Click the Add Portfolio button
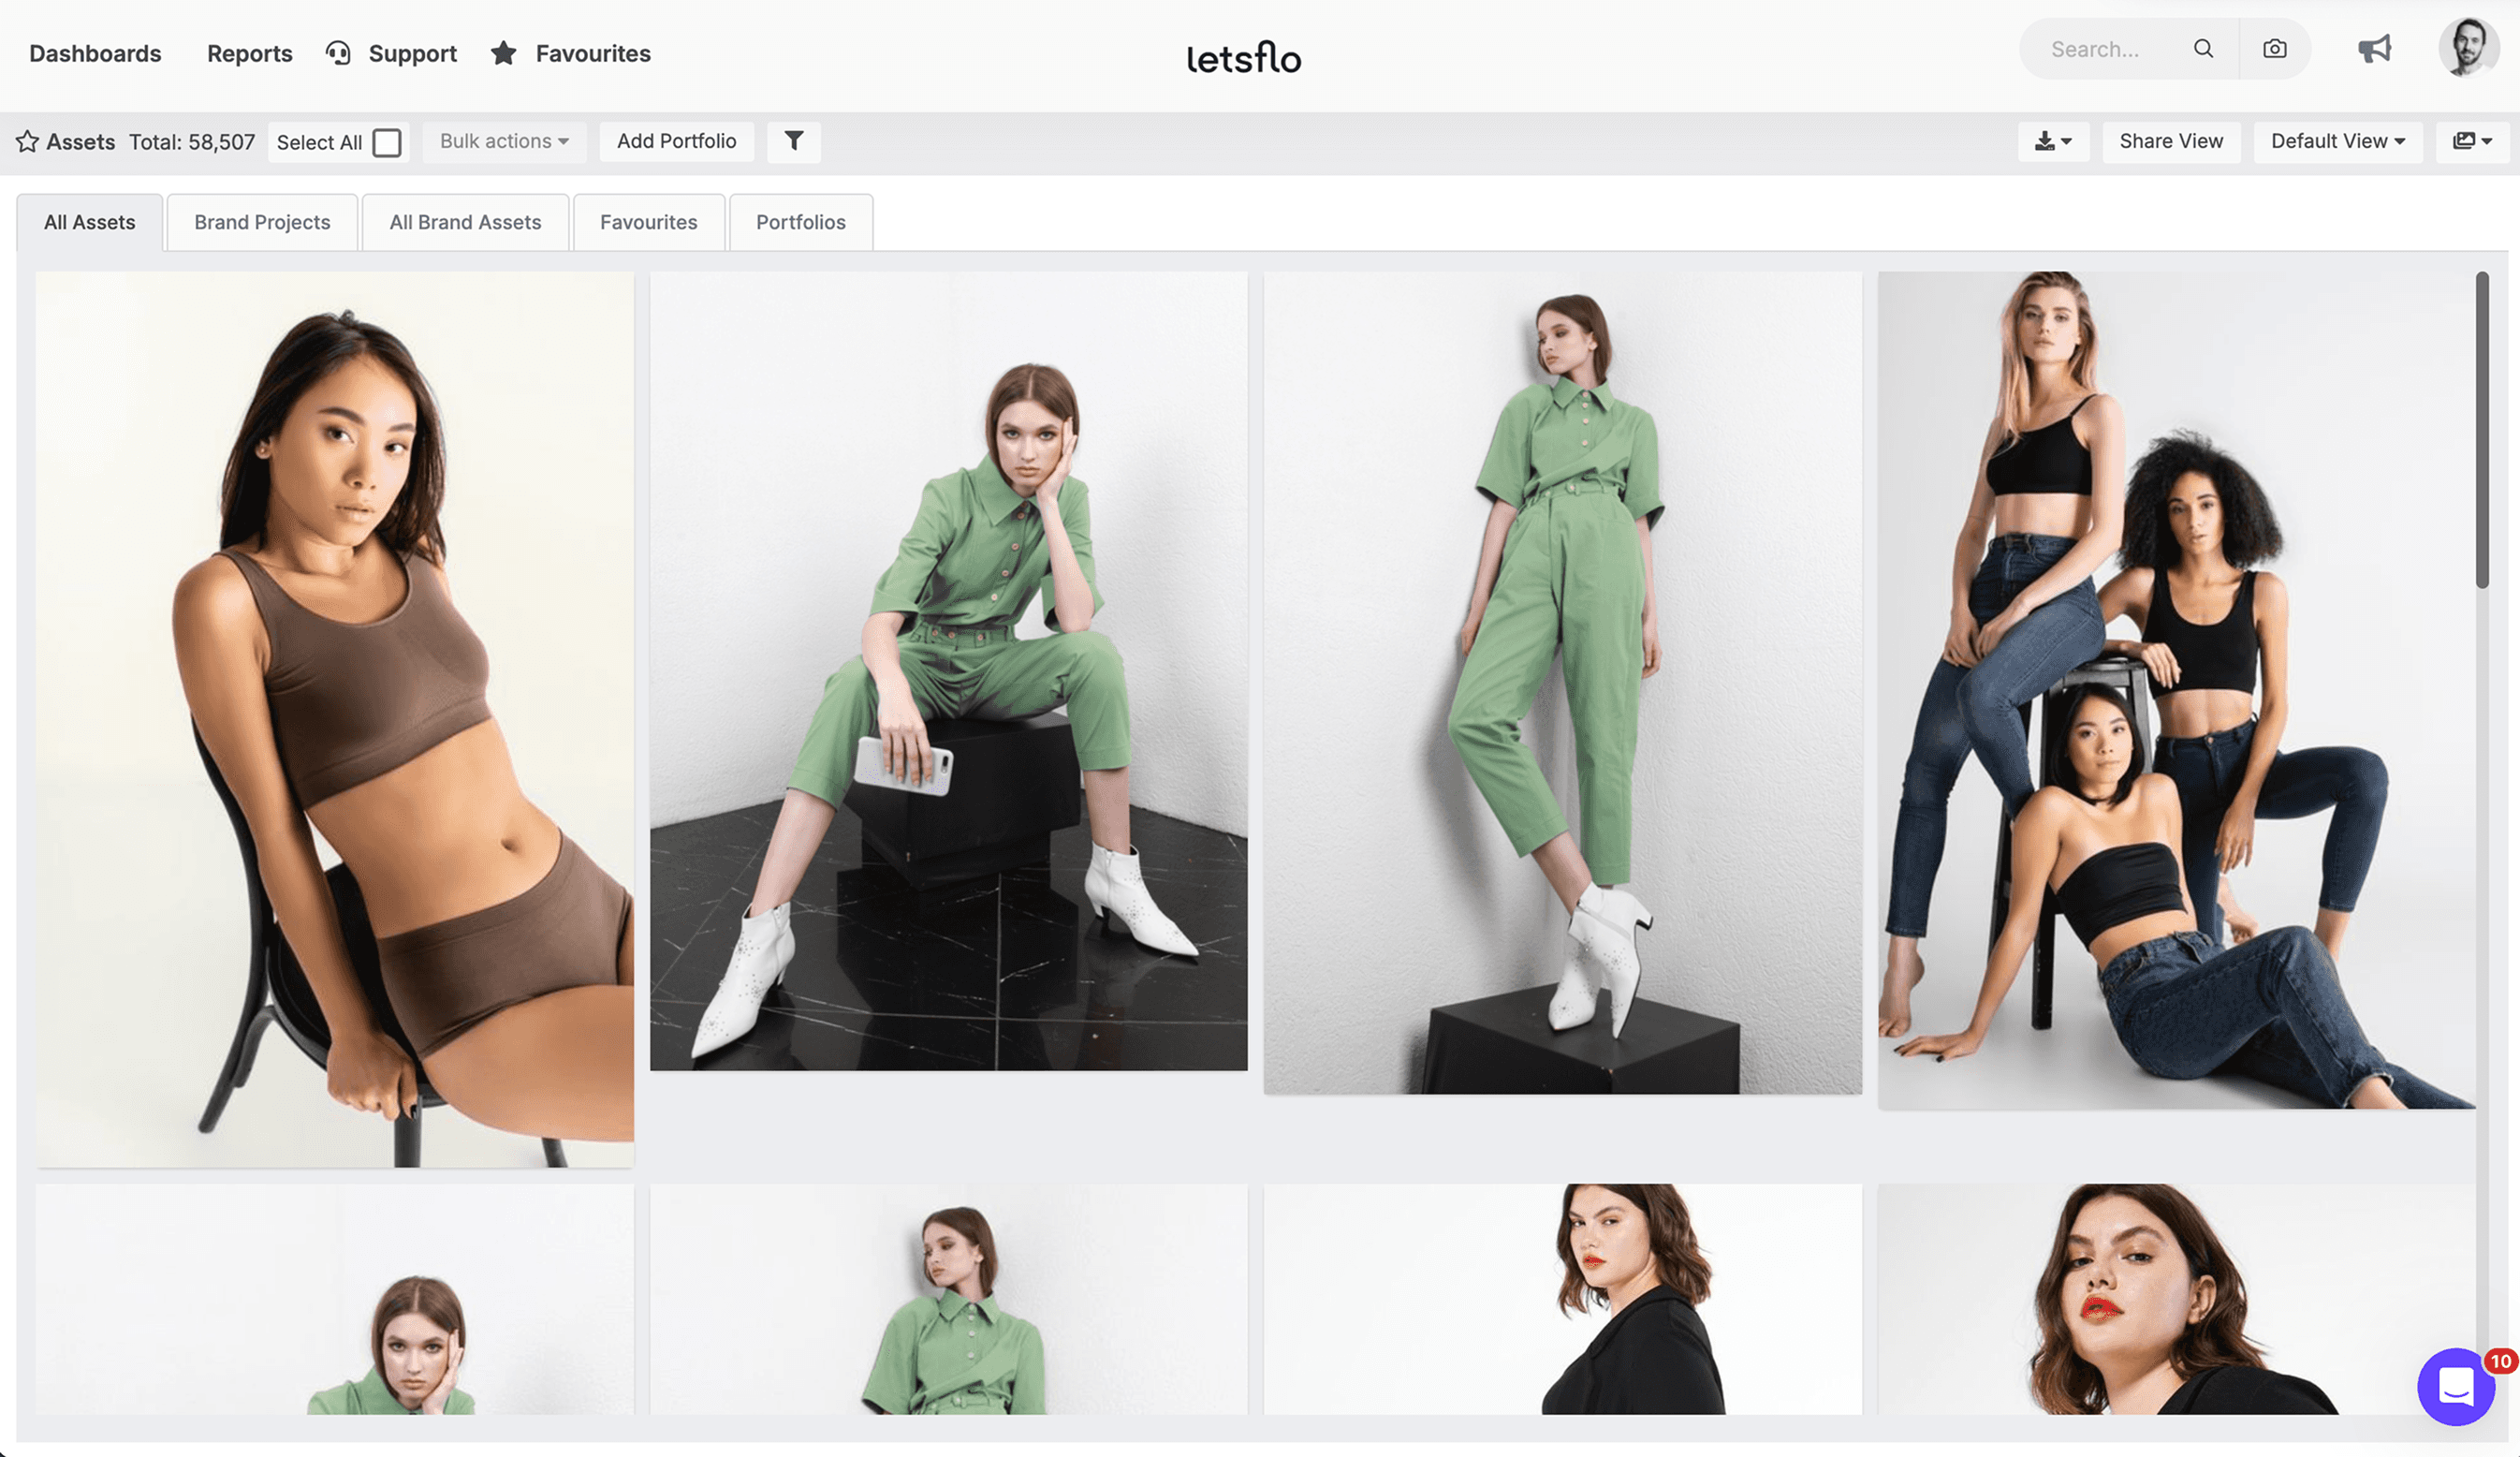Viewport: 2520px width, 1457px height. coord(676,141)
